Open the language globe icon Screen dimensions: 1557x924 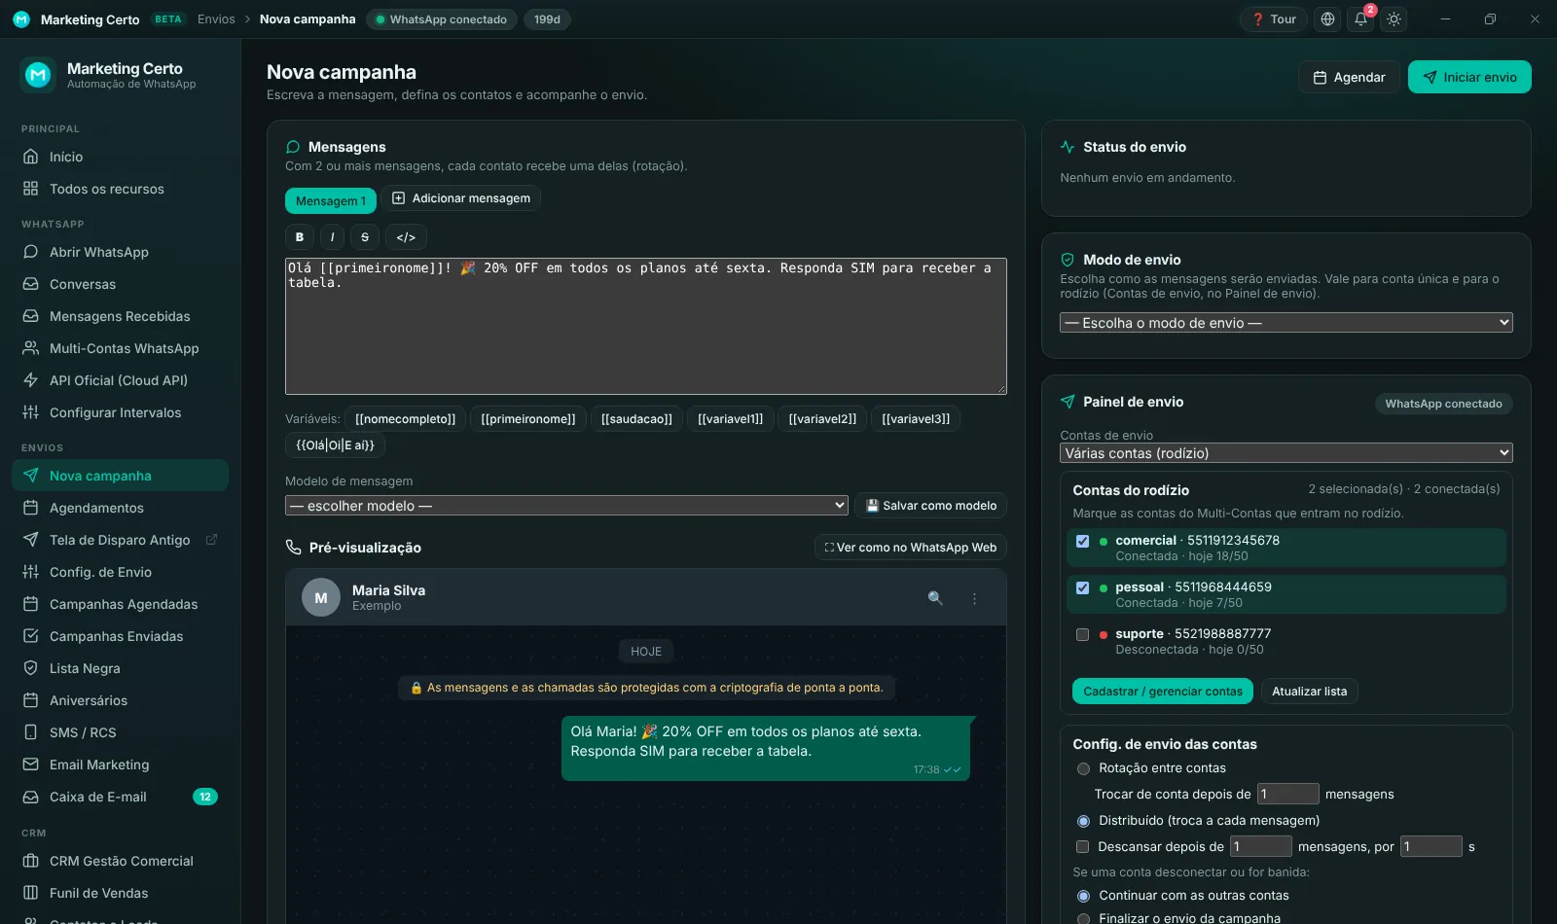[x=1327, y=19]
